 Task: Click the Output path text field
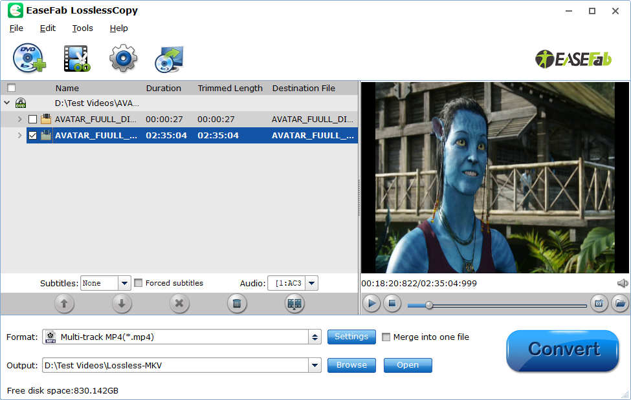pyautogui.click(x=176, y=365)
